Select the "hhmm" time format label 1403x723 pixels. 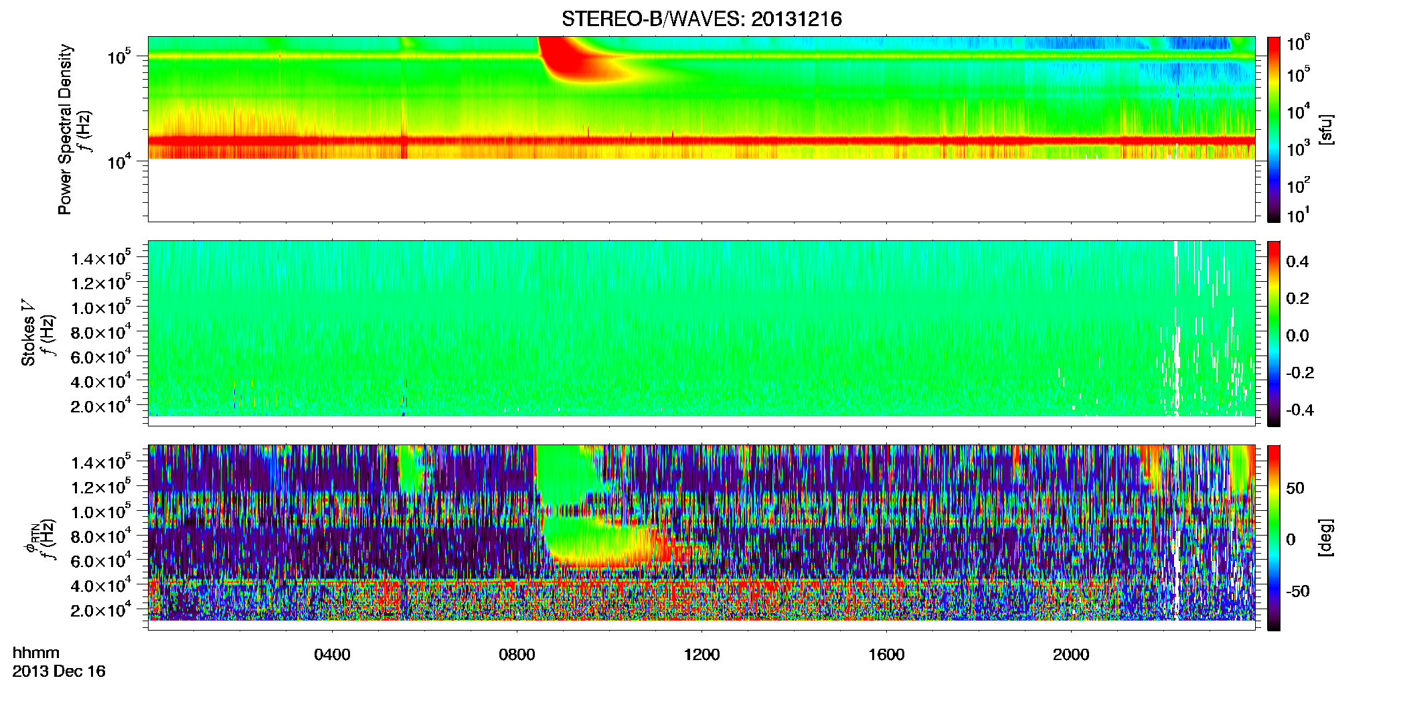coord(36,653)
